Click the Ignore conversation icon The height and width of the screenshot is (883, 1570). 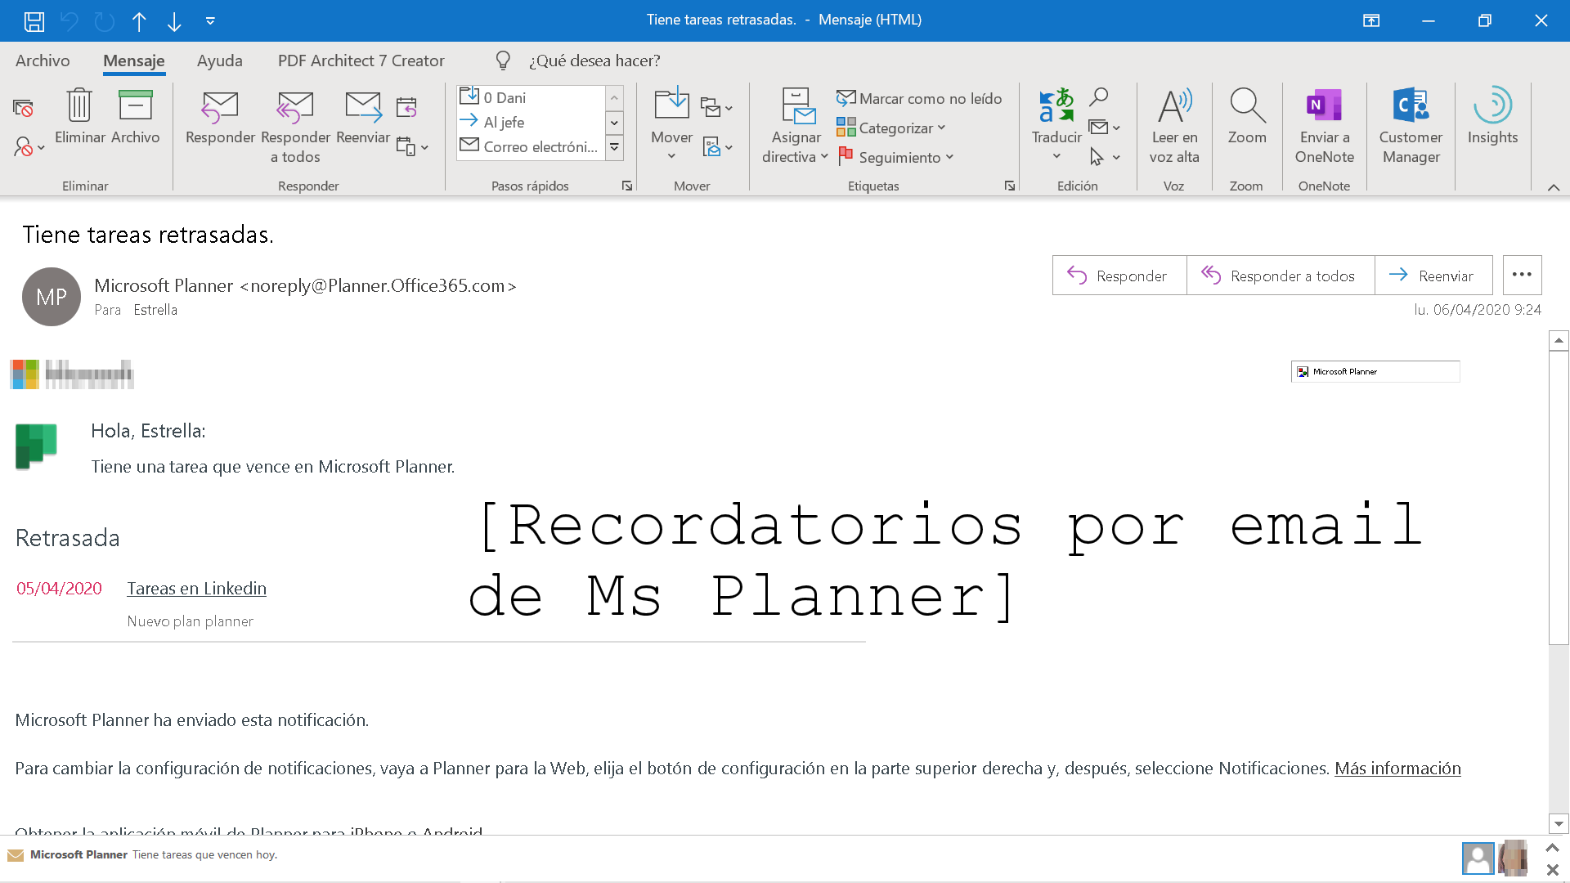coord(23,107)
